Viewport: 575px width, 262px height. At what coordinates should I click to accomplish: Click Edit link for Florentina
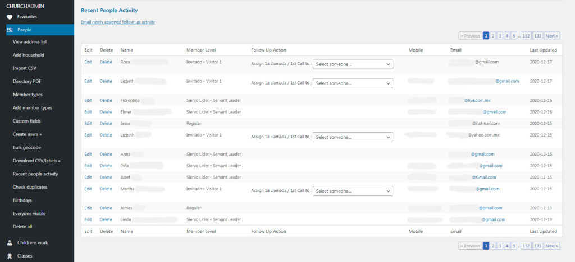[x=88, y=101]
